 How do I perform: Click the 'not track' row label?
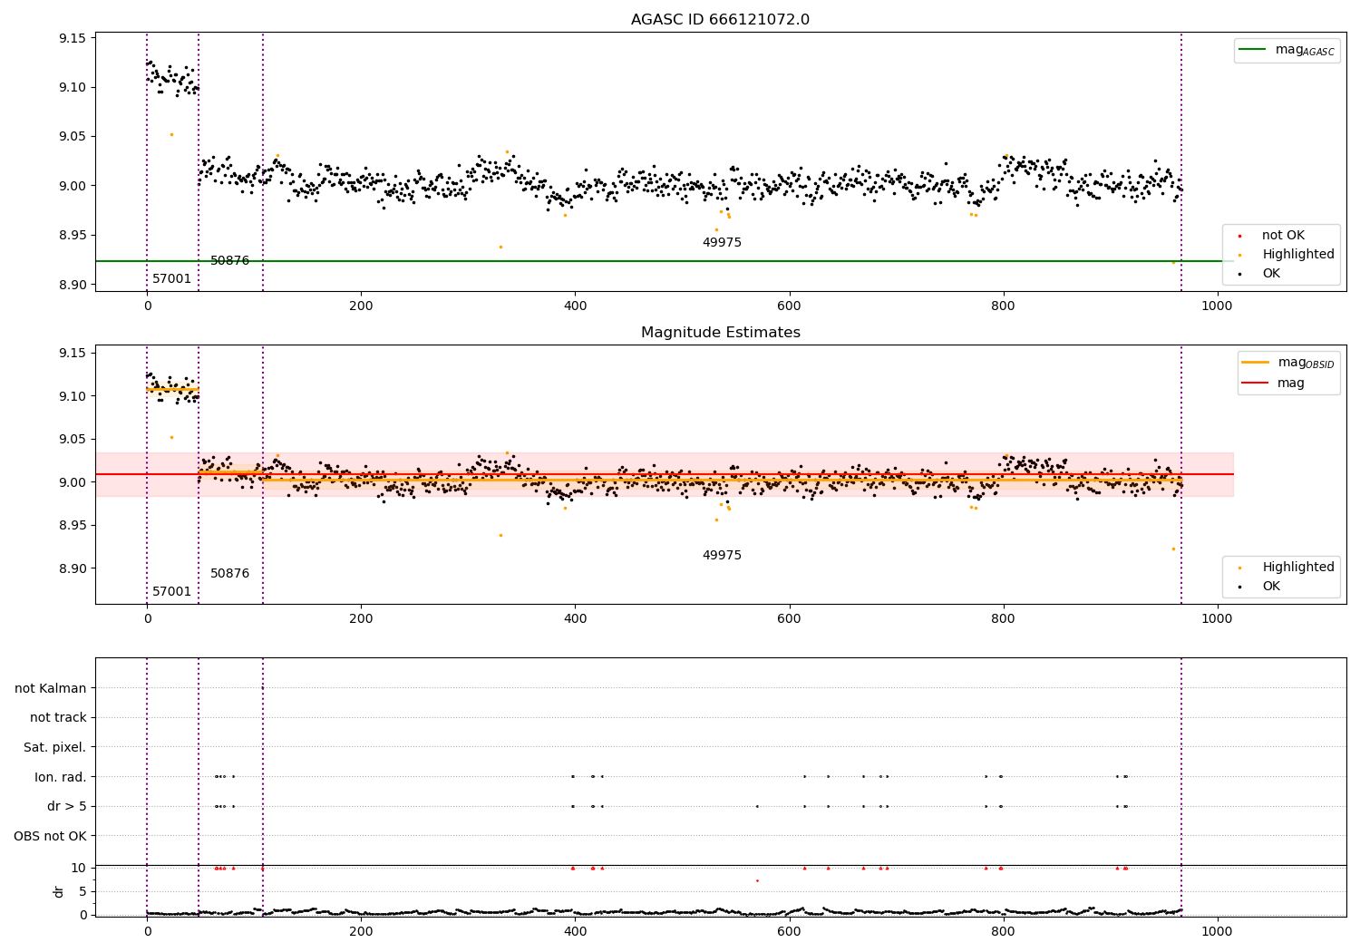58,717
